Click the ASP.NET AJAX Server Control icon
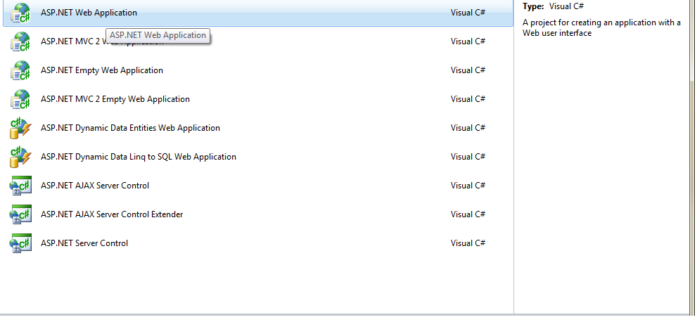This screenshot has height=322, width=697. [x=20, y=186]
